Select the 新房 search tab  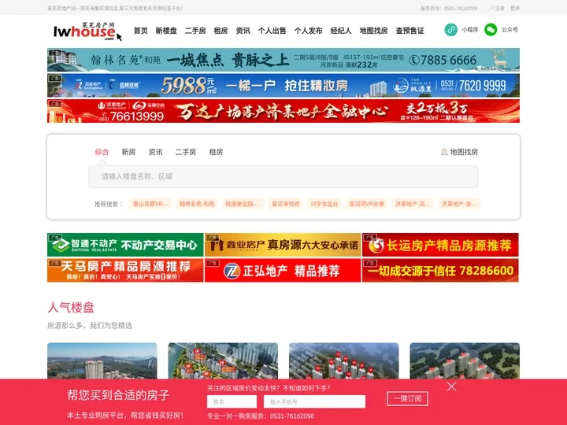[x=128, y=152]
